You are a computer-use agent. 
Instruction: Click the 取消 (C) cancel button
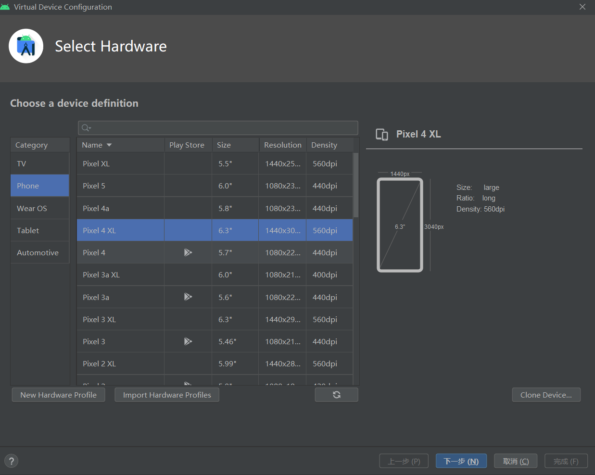(516, 461)
